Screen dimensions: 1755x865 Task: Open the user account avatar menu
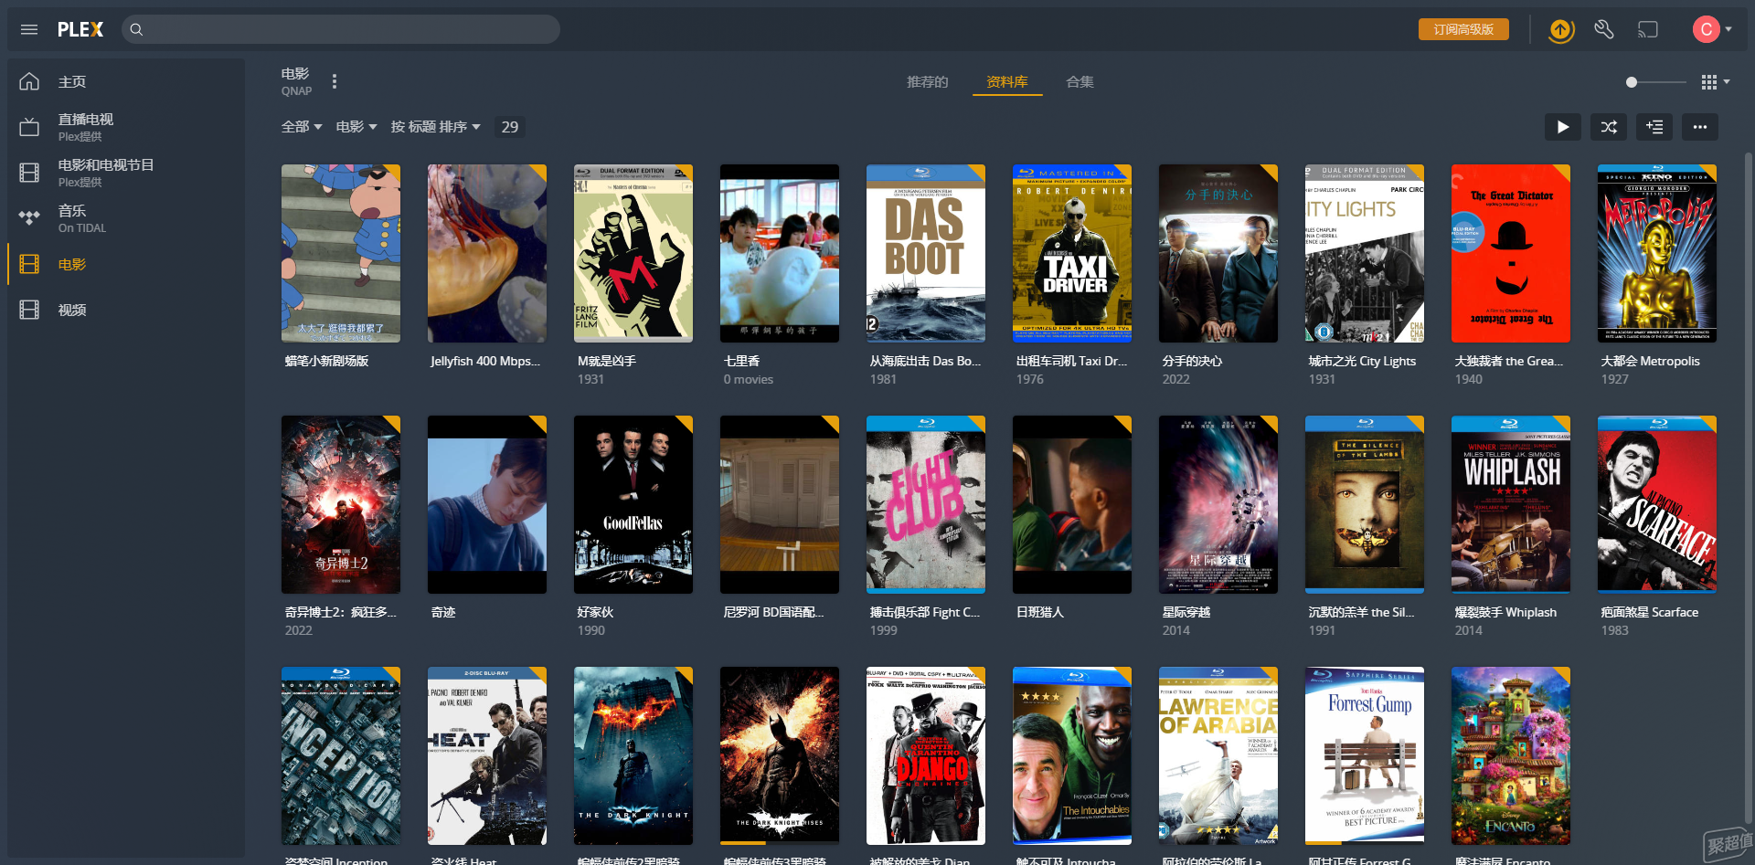coord(1712,29)
